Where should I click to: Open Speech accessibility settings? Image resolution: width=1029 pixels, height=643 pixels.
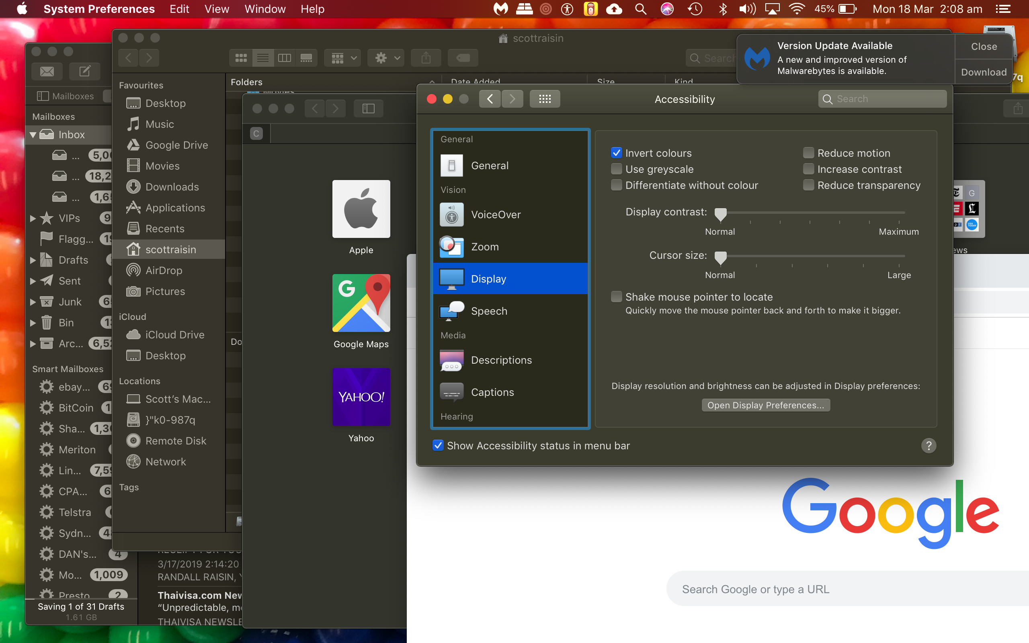pos(489,311)
